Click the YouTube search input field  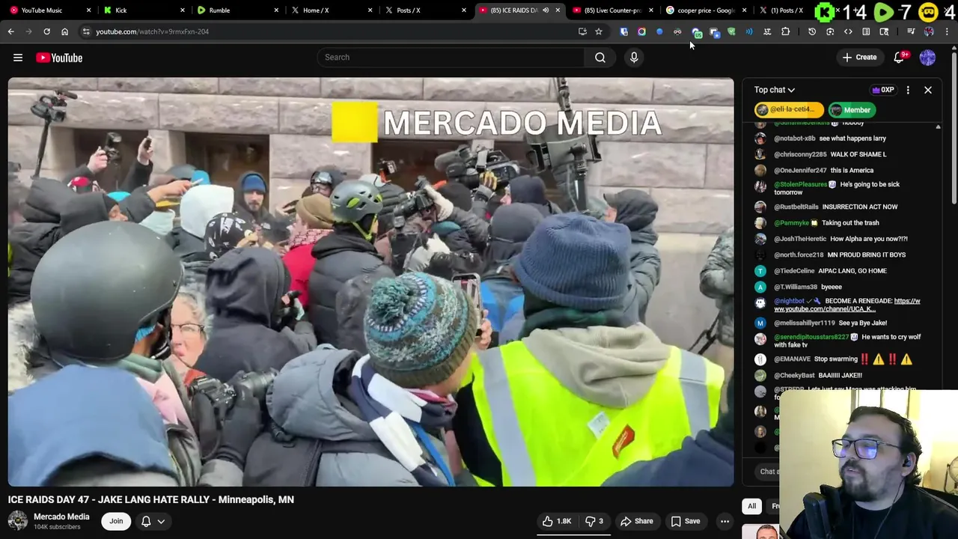pyautogui.click(x=451, y=58)
